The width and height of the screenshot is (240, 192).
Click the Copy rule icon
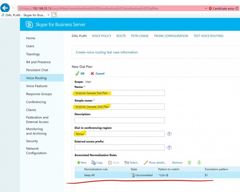point(93,162)
